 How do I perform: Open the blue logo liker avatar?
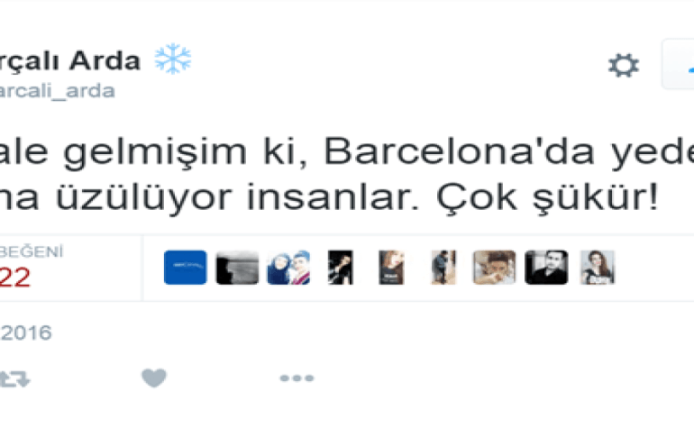pos(185,267)
